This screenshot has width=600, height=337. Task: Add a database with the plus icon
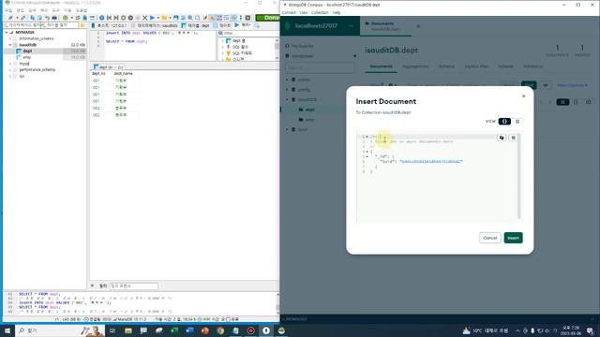pyautogui.click(x=354, y=56)
